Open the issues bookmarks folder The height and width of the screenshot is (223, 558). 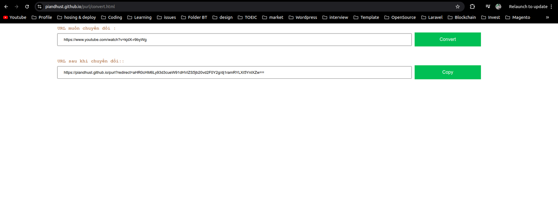(x=166, y=17)
